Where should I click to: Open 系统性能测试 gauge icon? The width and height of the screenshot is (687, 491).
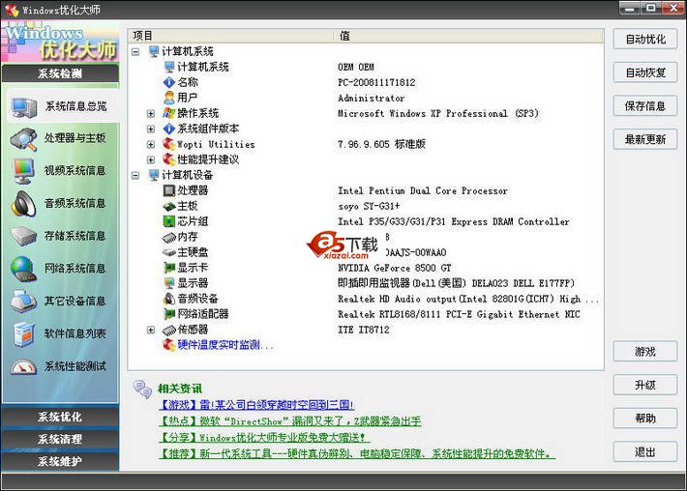point(23,366)
